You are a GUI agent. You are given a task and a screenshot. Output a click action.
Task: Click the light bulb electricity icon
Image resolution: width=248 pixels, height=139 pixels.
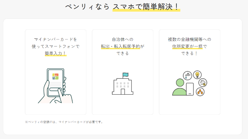point(197,75)
